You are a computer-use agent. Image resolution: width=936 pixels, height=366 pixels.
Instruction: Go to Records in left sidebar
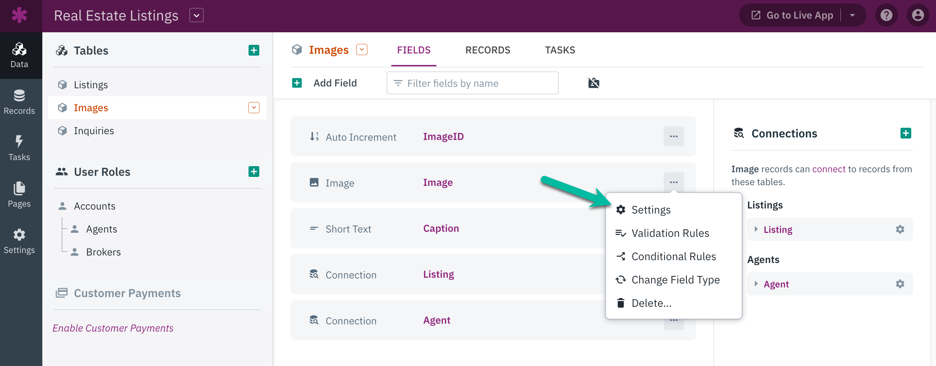point(19,102)
